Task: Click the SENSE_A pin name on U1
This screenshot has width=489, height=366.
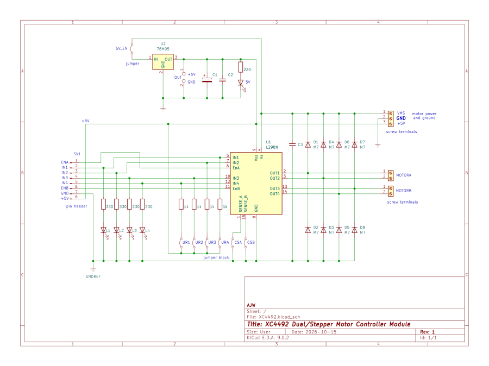Action: [x=241, y=204]
